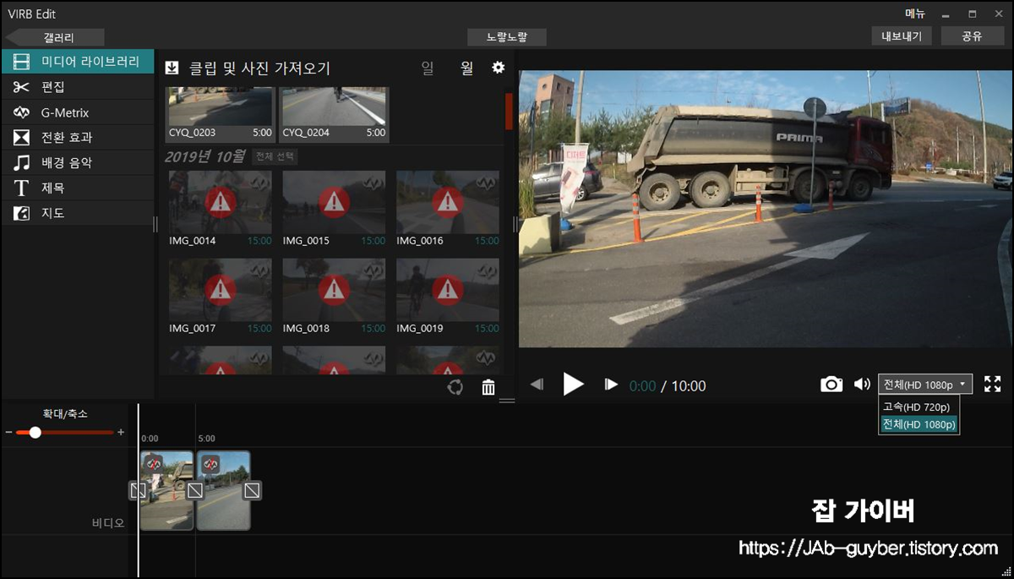Play the preview video
The height and width of the screenshot is (579, 1014).
pyautogui.click(x=574, y=385)
